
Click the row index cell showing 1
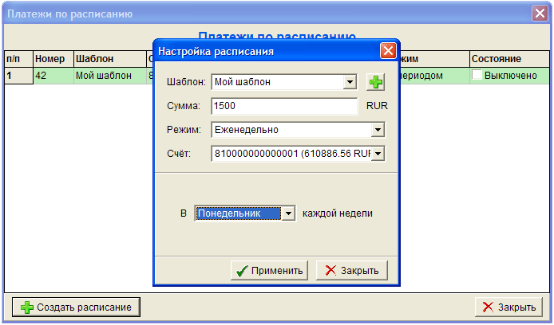[18, 76]
